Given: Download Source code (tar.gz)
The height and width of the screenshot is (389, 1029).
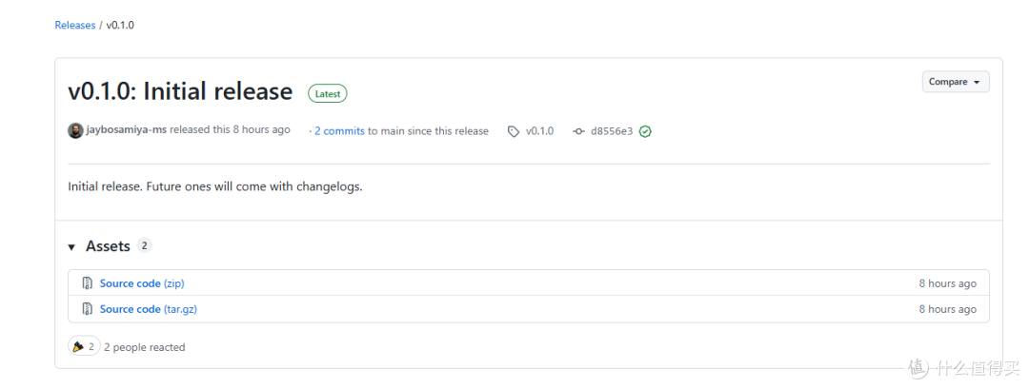Looking at the screenshot, I should click(149, 309).
